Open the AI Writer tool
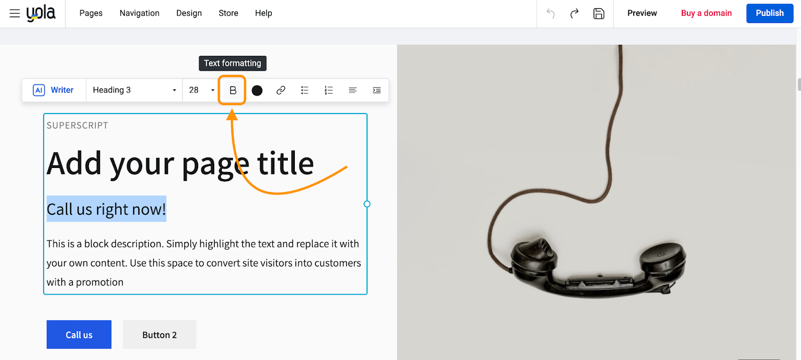 (54, 90)
